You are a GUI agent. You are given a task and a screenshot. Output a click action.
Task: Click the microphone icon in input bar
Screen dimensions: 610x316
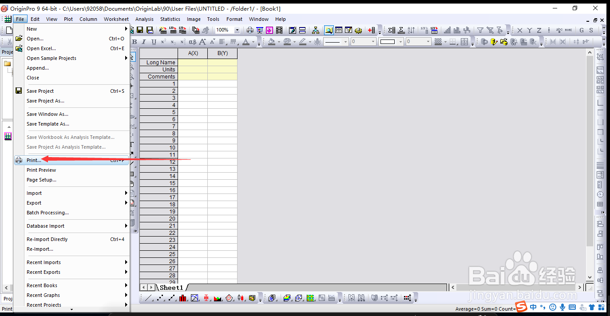pyautogui.click(x=562, y=307)
